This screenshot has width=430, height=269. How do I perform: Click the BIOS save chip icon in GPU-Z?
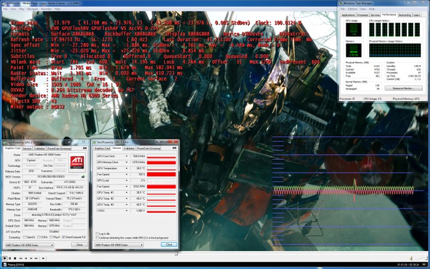point(83,176)
